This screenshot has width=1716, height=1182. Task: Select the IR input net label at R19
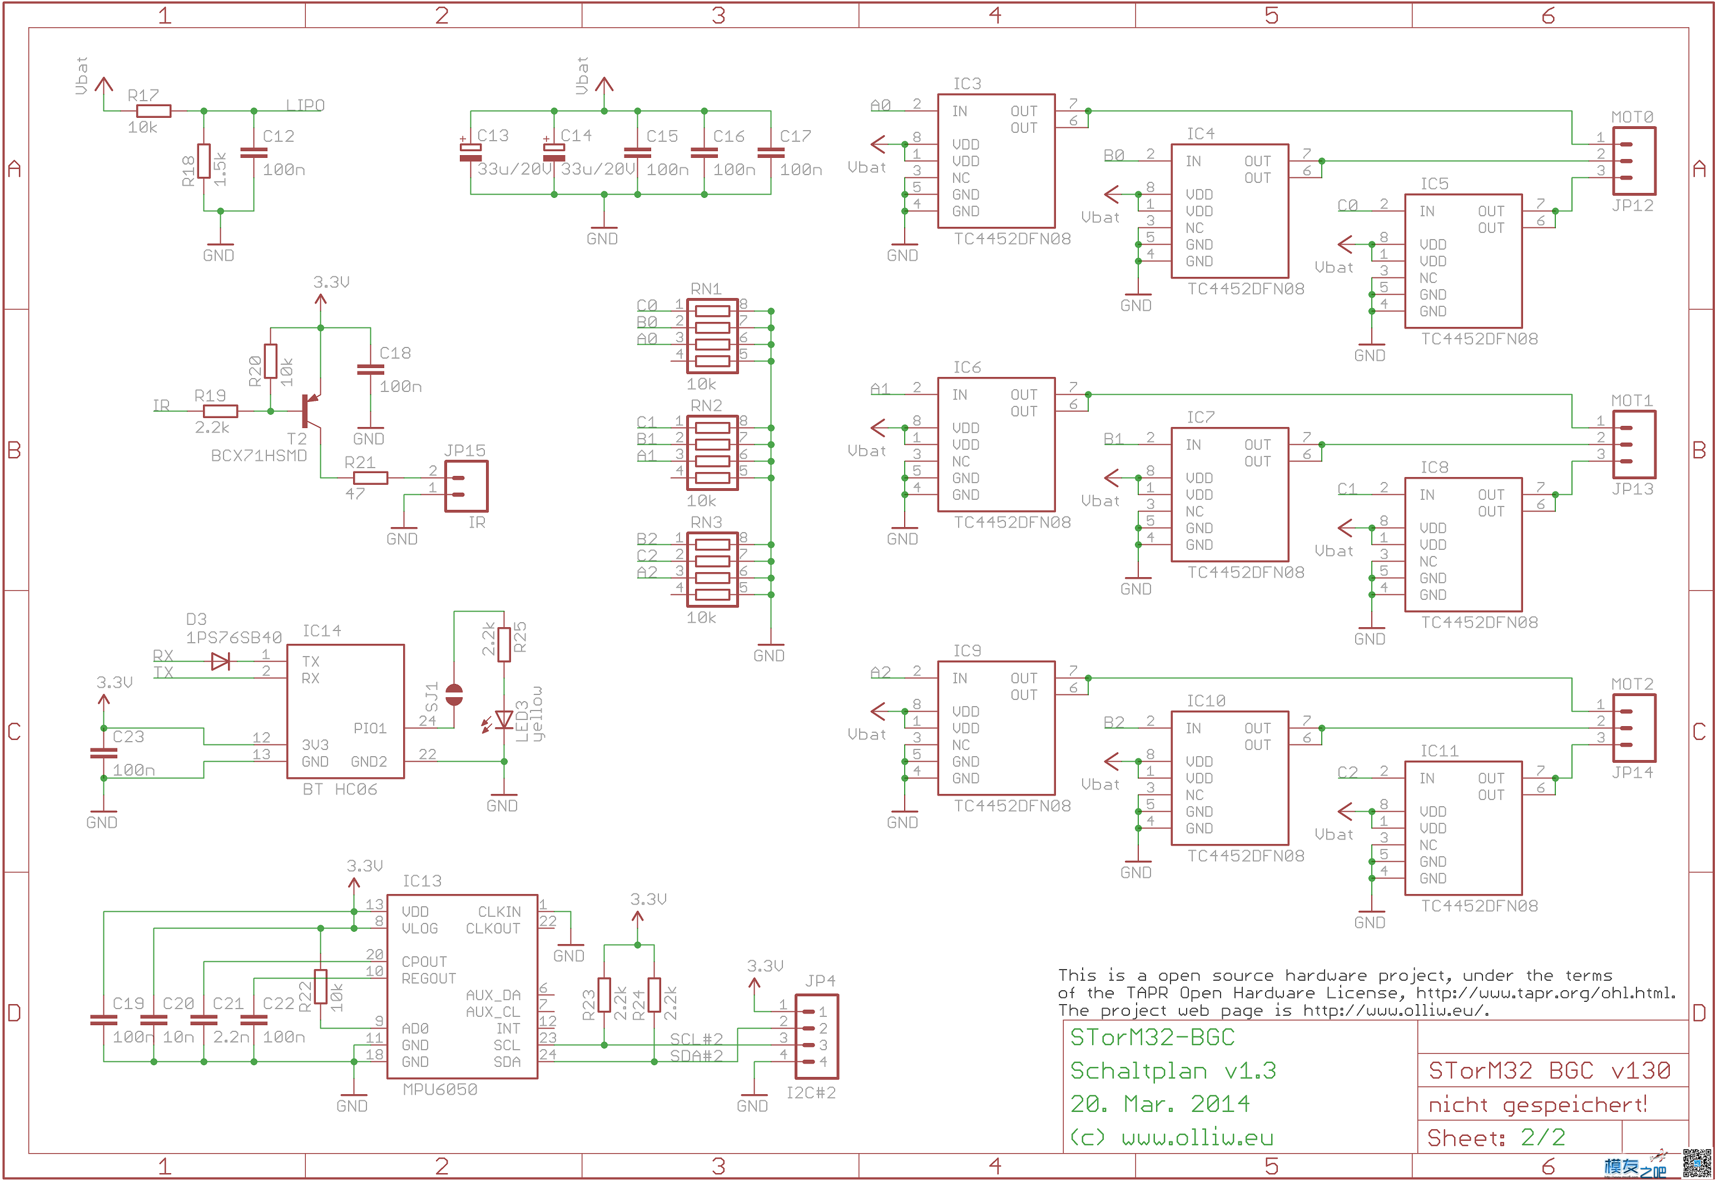coord(161,405)
